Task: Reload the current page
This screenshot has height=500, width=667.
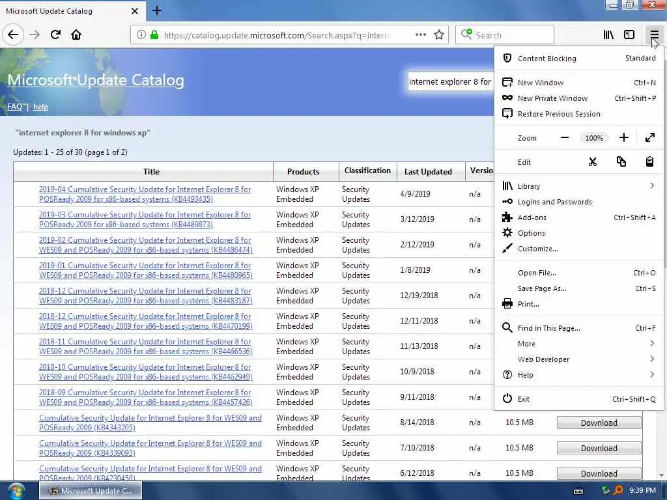Action: pos(55,35)
